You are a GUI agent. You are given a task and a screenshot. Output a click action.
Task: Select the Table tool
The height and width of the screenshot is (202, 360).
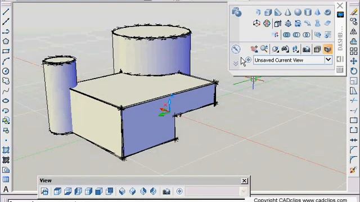tap(6, 180)
